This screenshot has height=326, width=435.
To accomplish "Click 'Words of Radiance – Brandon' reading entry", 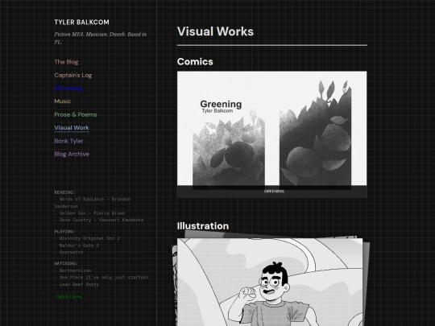I will [x=93, y=200].
